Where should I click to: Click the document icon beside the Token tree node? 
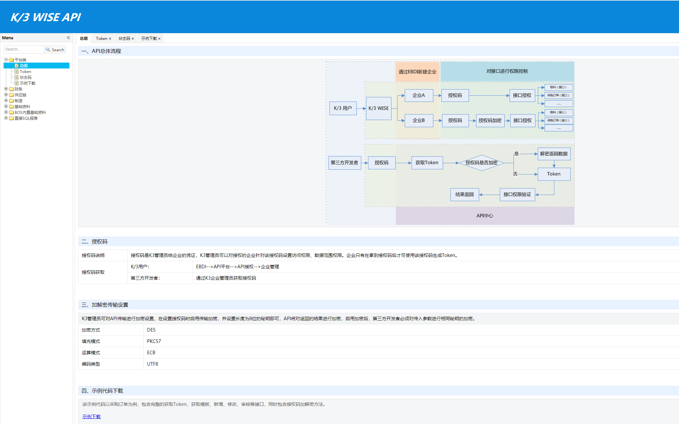[x=17, y=71]
